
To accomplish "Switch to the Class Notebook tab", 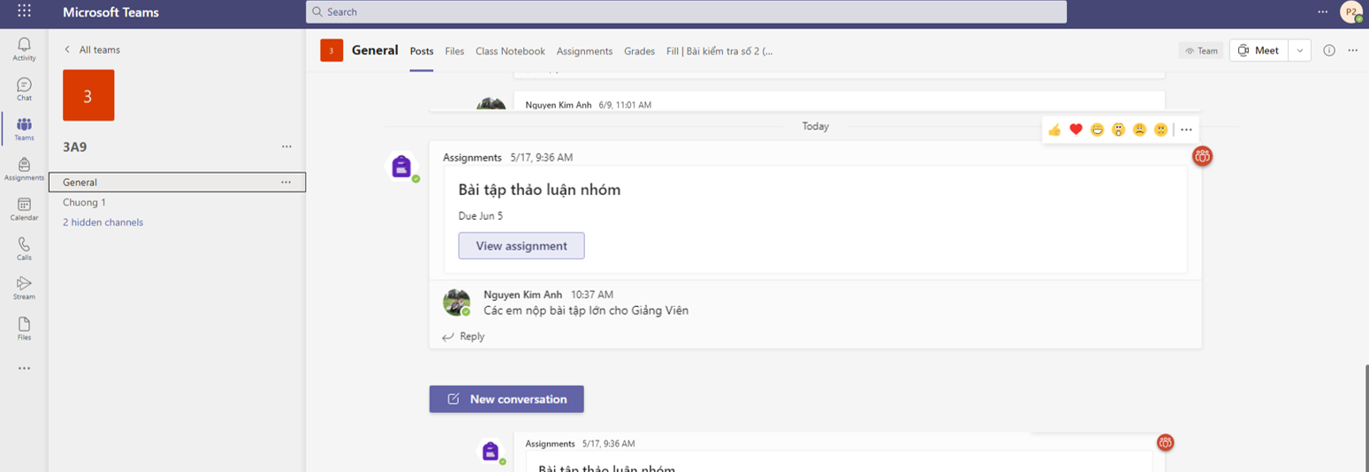I will (x=510, y=51).
